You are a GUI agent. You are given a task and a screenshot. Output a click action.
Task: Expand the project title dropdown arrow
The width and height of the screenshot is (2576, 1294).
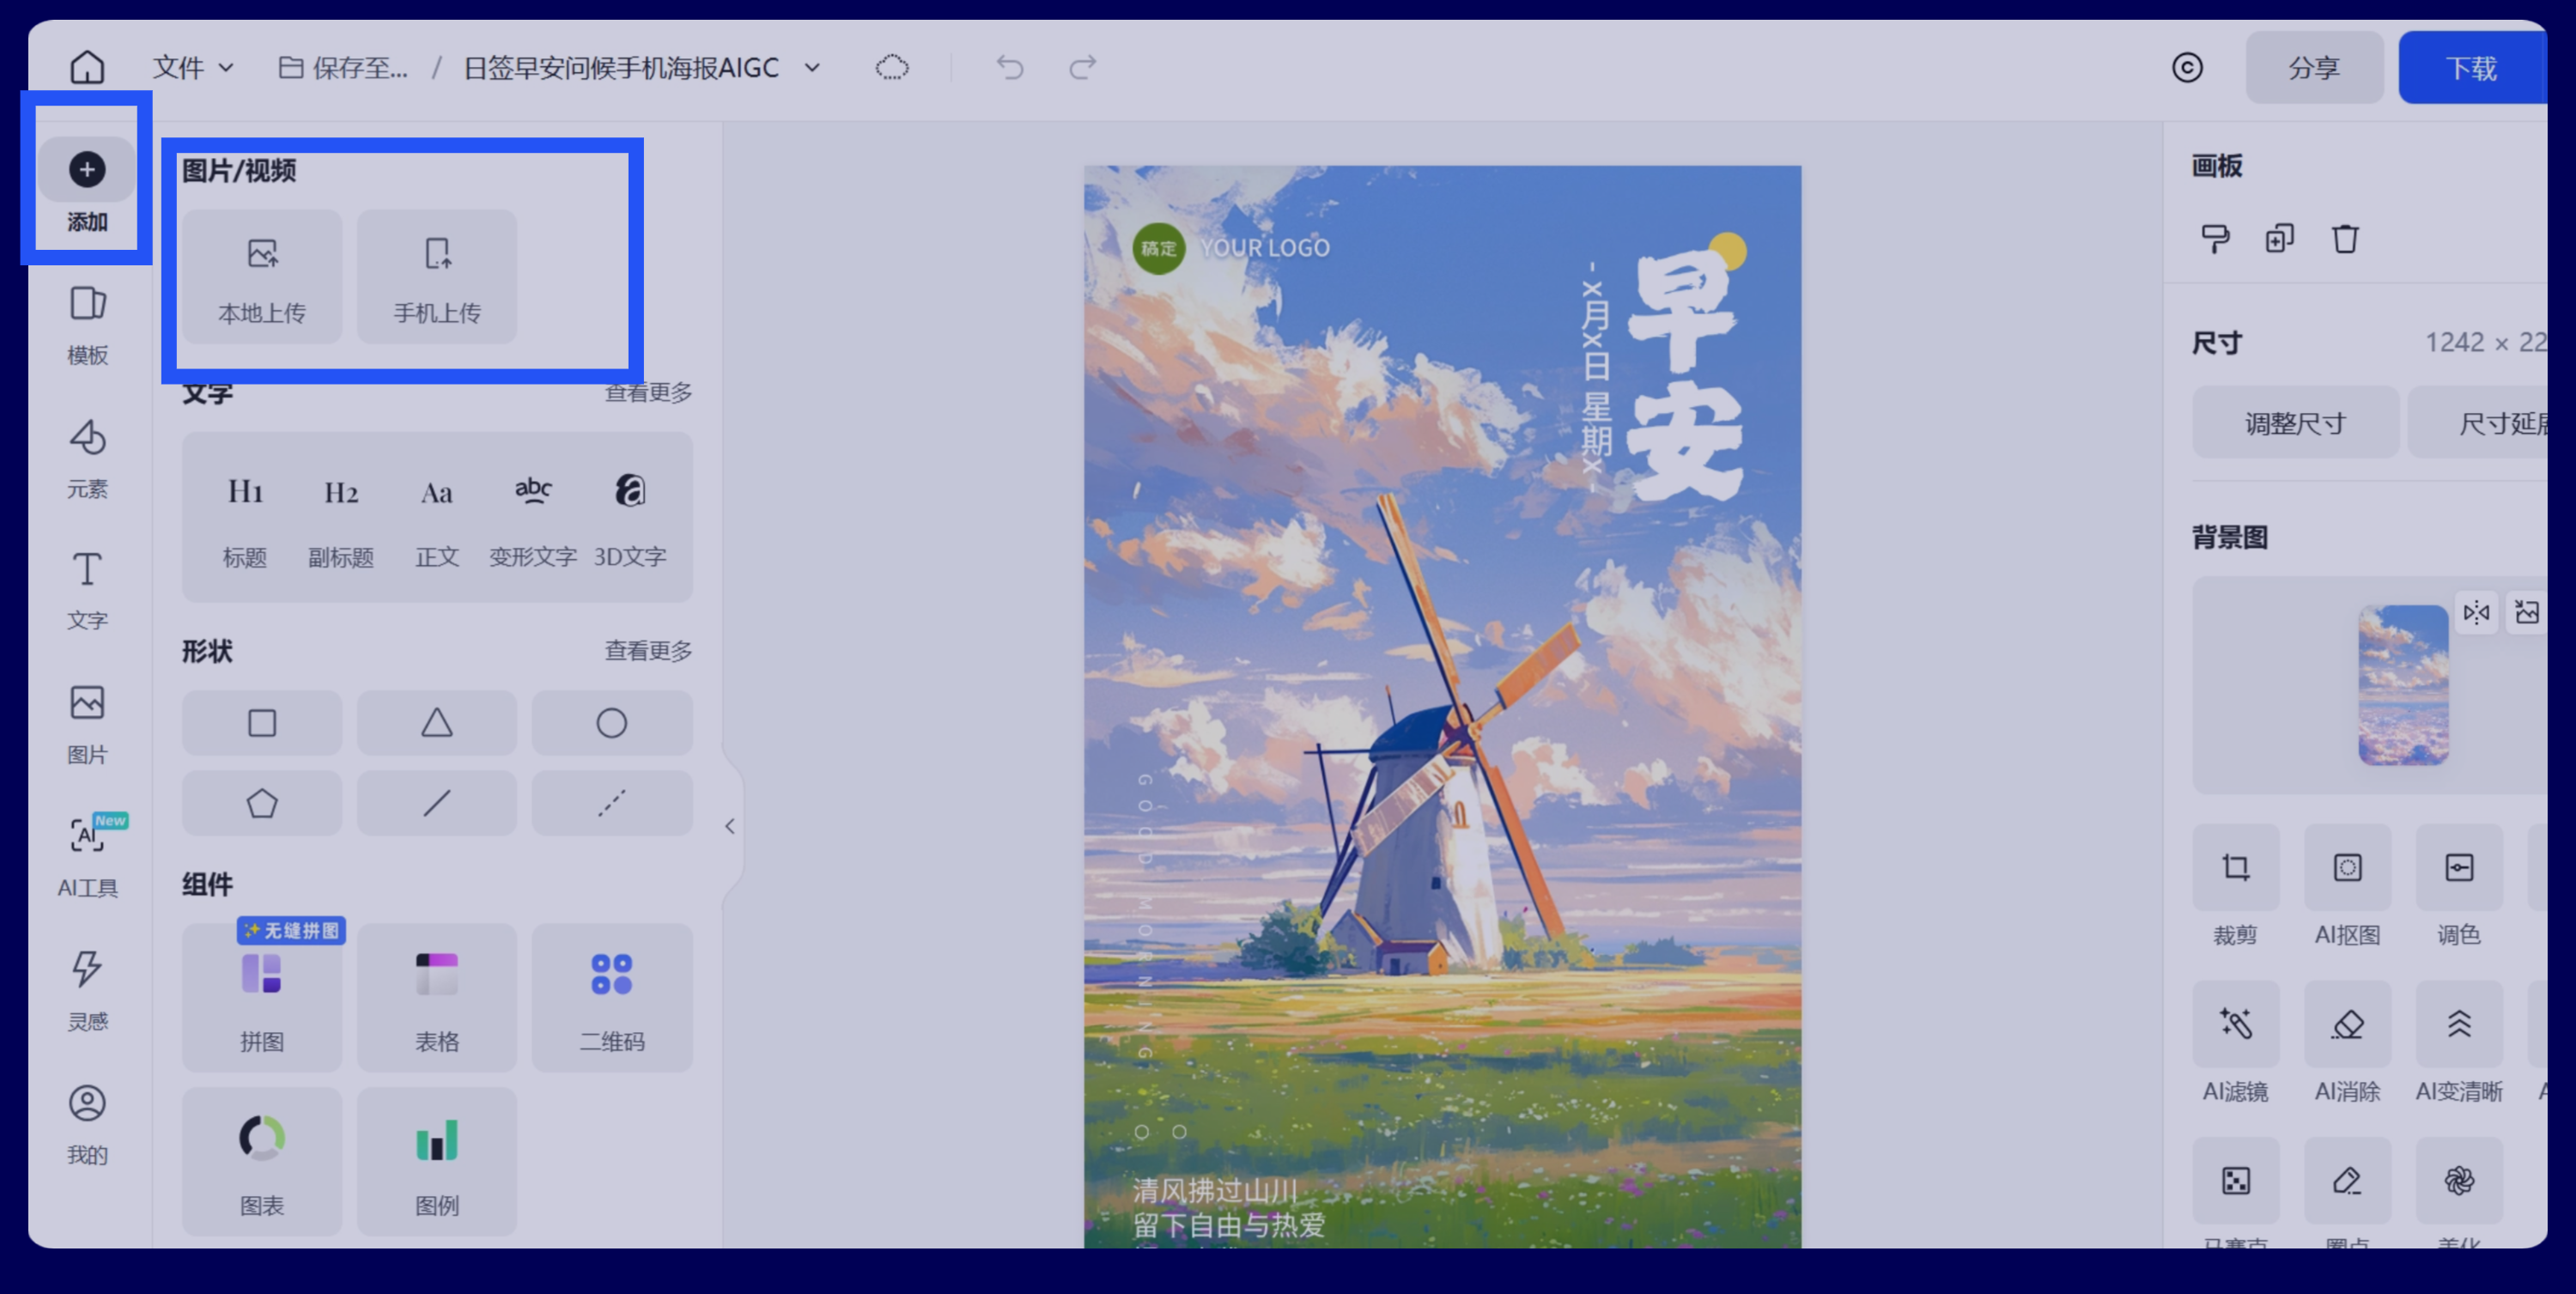click(812, 68)
